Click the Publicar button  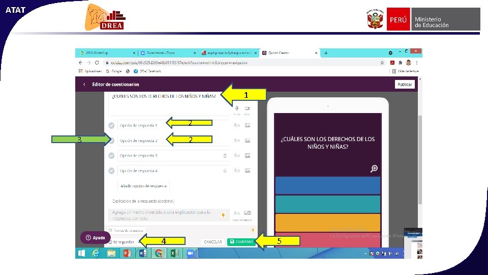coord(405,85)
